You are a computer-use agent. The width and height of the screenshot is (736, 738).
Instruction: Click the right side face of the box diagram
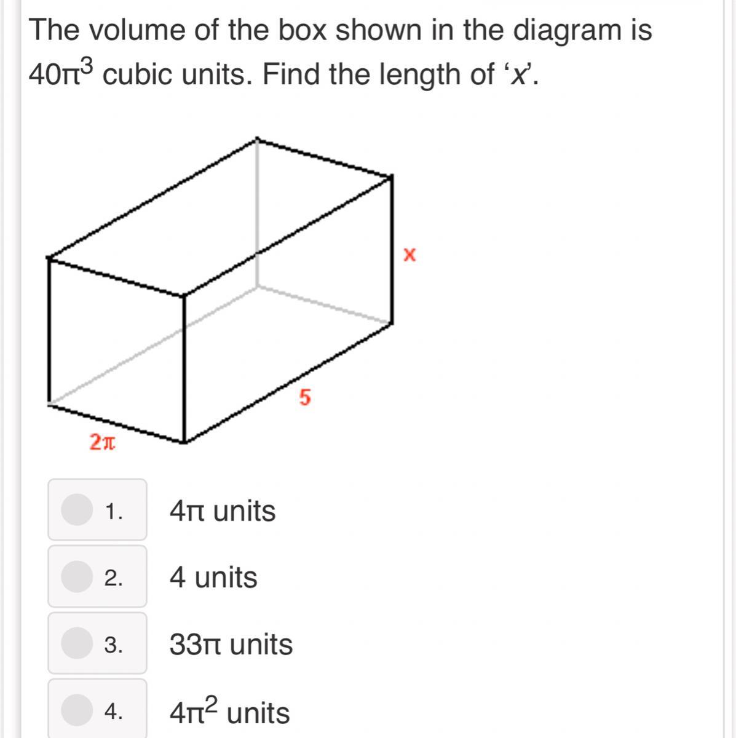[288, 309]
